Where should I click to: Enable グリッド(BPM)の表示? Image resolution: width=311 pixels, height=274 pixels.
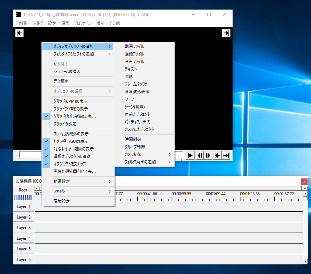point(77,101)
